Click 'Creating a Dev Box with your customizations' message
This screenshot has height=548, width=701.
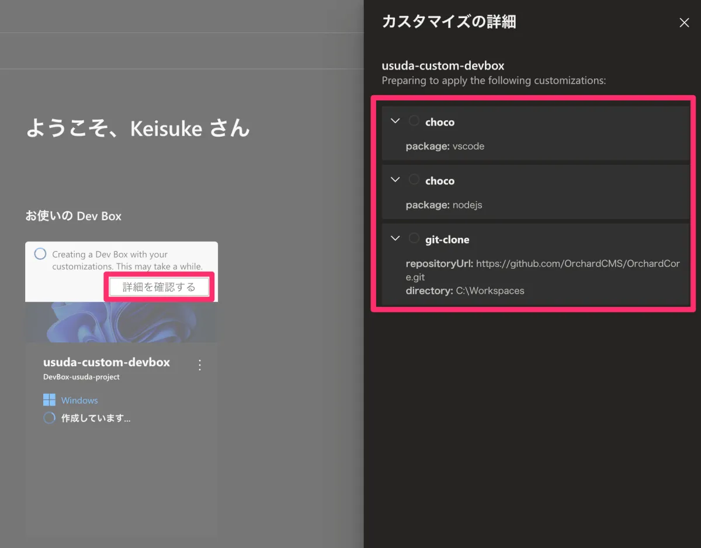(127, 261)
